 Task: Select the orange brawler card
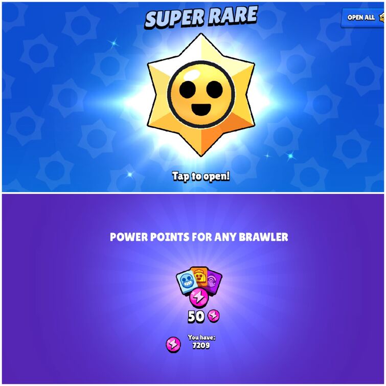(199, 276)
